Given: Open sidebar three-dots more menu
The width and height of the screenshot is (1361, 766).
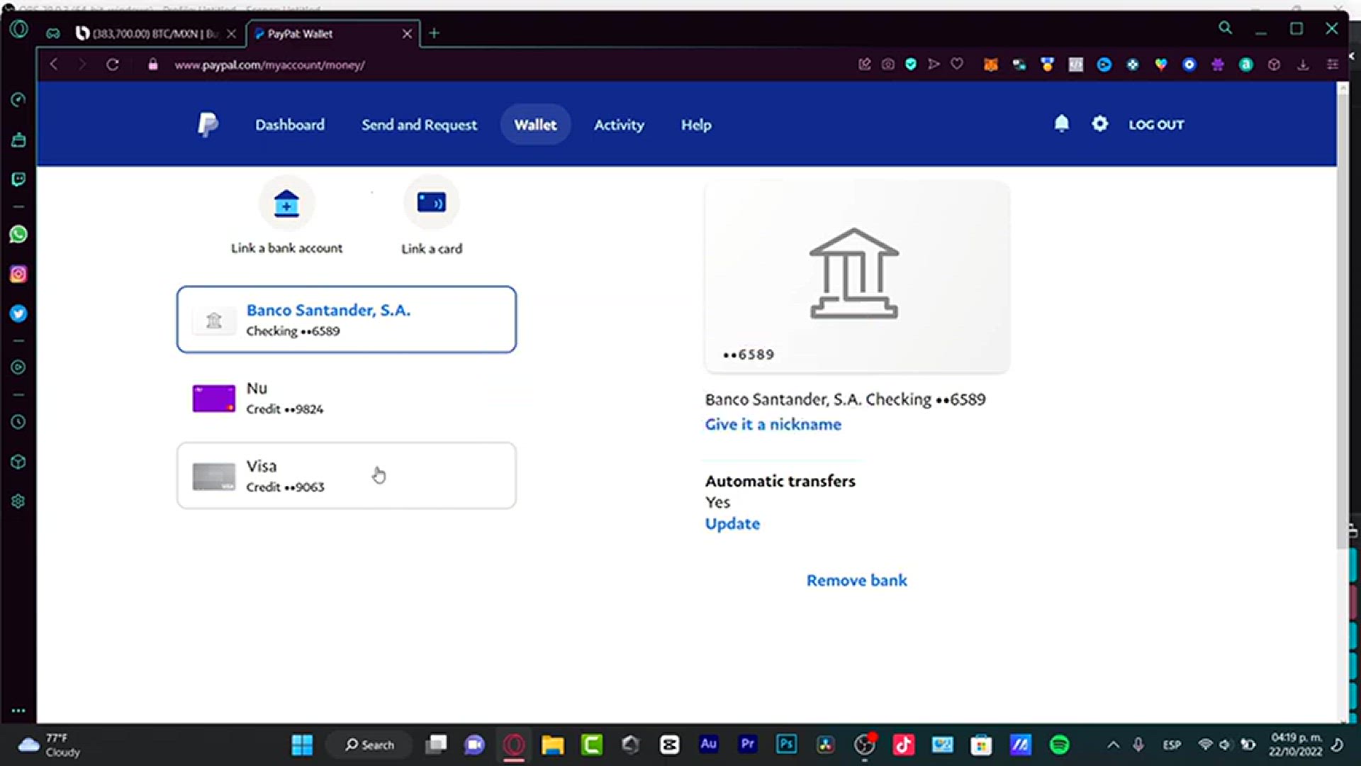Looking at the screenshot, I should coord(18,710).
